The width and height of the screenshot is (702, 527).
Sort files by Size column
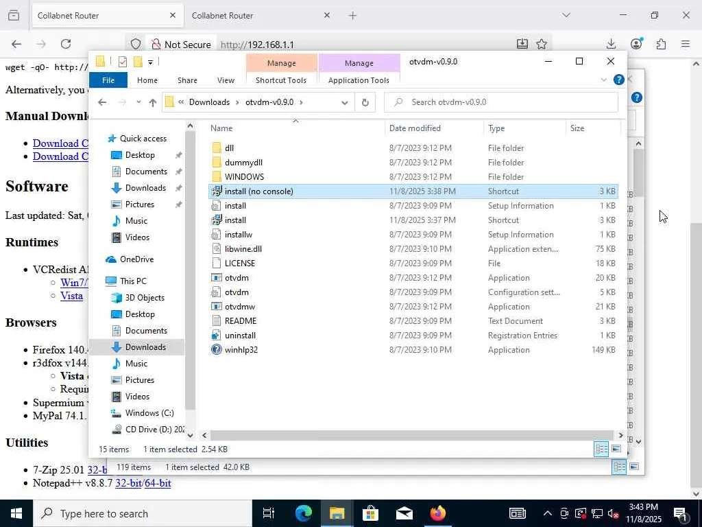(577, 128)
